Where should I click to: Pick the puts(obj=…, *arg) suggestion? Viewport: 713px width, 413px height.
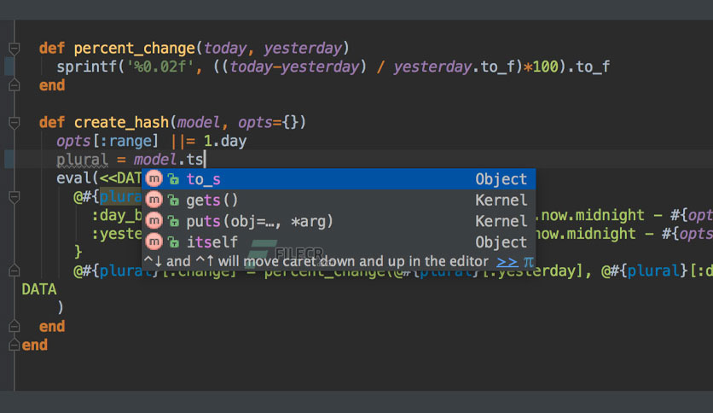click(x=339, y=221)
